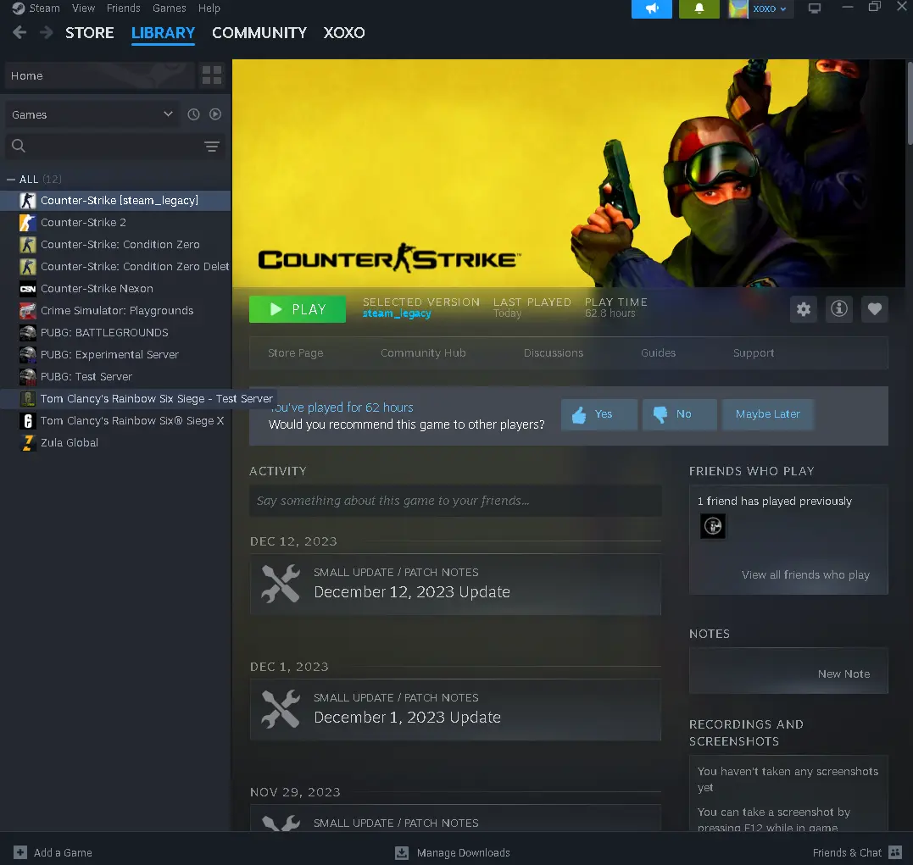Open the View menu
913x865 pixels.
[83, 8]
